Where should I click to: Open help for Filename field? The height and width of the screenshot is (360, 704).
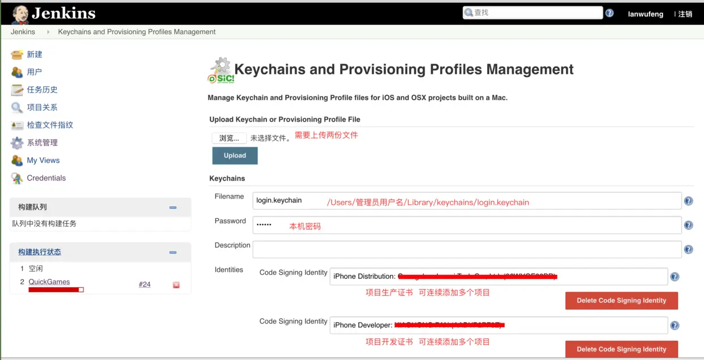coord(688,201)
